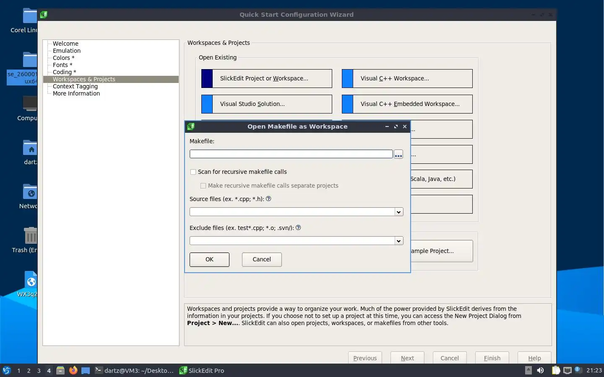Viewport: 604px width, 377px height.
Task: Select Colors in the wizard tree
Action: pos(63,58)
